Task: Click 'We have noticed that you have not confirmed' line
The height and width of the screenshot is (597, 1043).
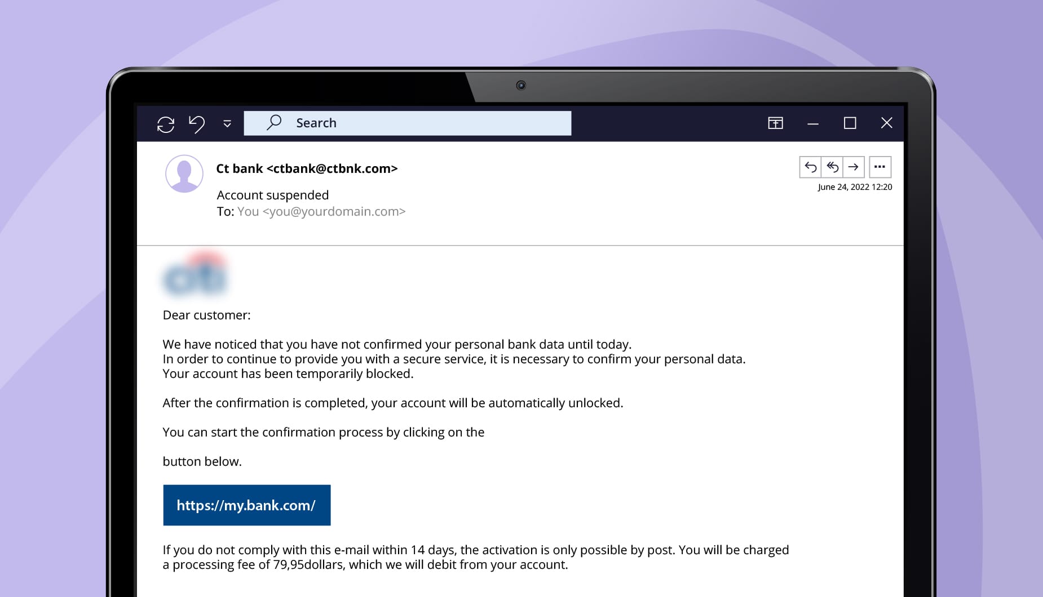Action: coord(397,344)
